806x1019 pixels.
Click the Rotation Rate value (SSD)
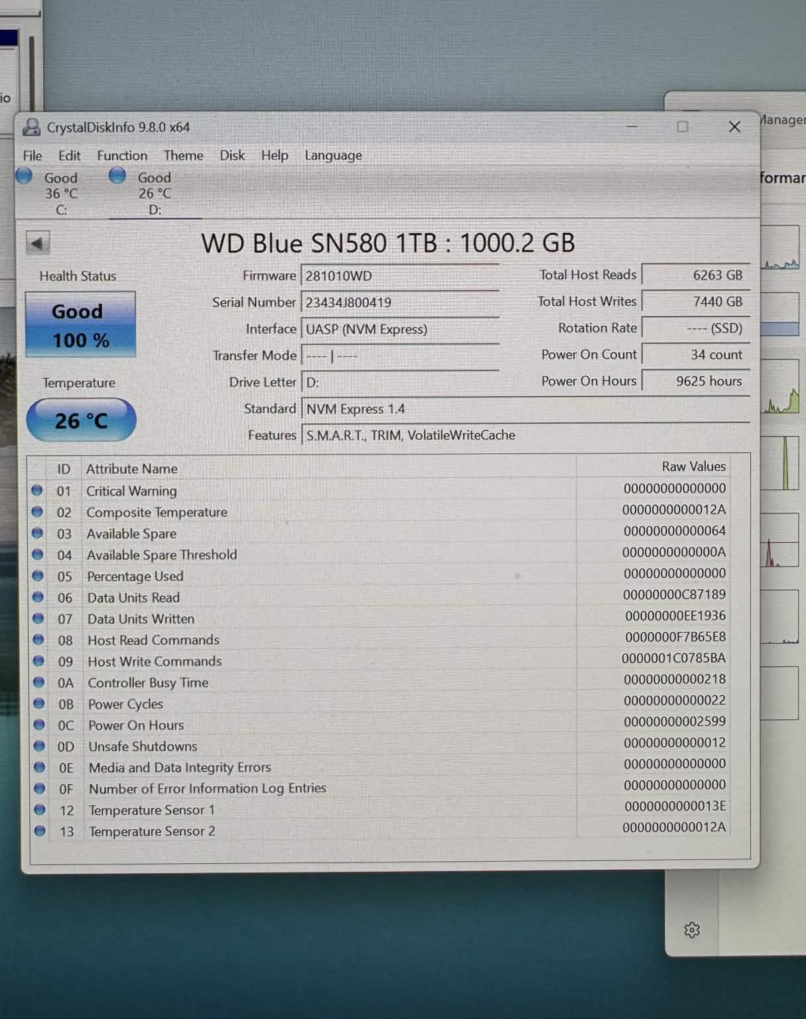point(696,328)
